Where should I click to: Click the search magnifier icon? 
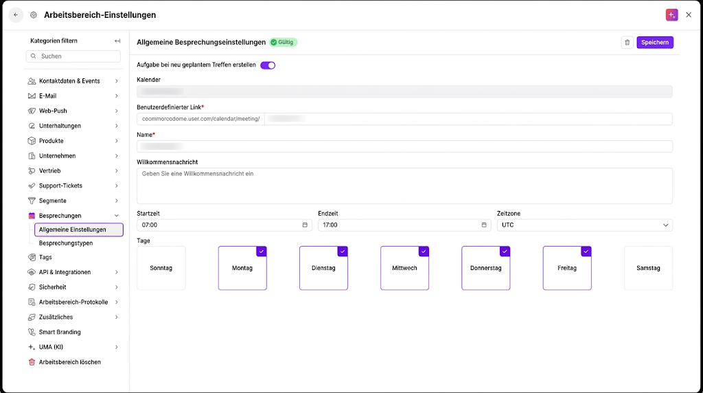(33, 56)
